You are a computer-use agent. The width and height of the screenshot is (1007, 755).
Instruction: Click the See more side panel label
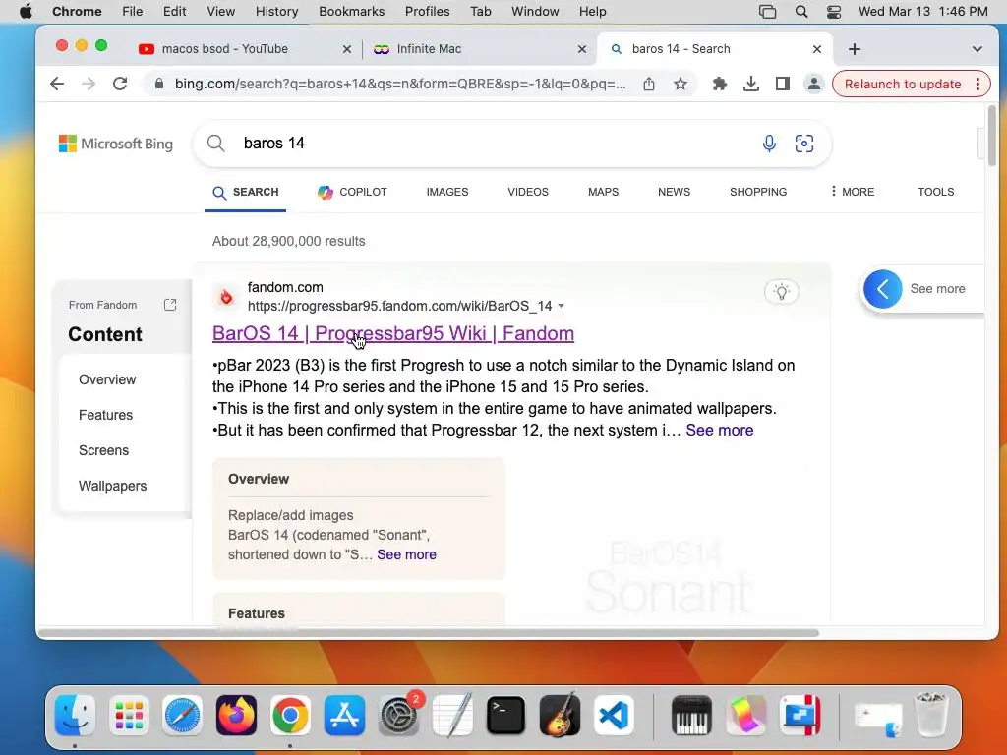click(937, 289)
